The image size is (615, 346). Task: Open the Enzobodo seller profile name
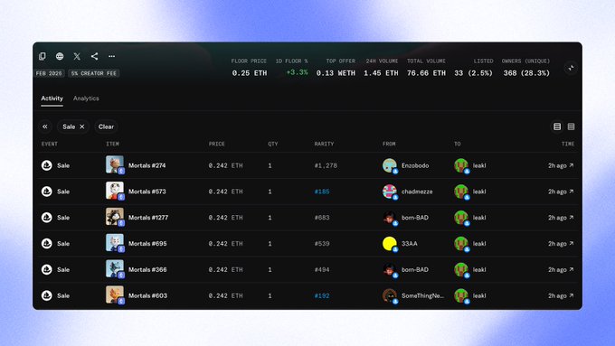click(x=415, y=165)
